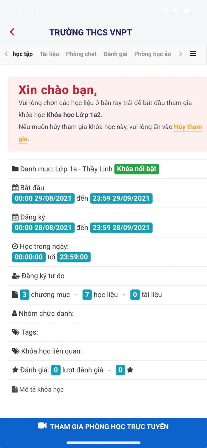Go to the Đánh giá tab
Image resolution: width=207 pixels, height=448 pixels.
(x=115, y=54)
